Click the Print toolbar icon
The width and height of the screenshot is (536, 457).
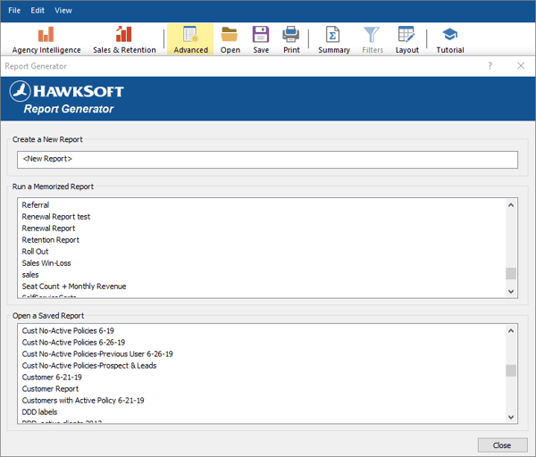[x=291, y=39]
